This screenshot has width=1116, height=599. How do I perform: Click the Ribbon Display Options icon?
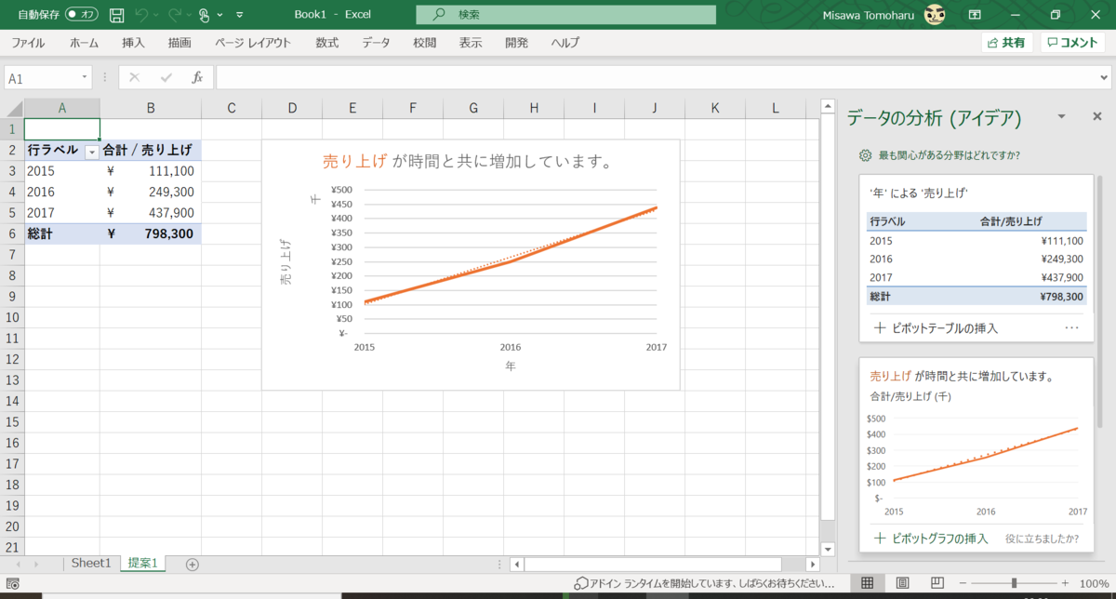coord(976,15)
